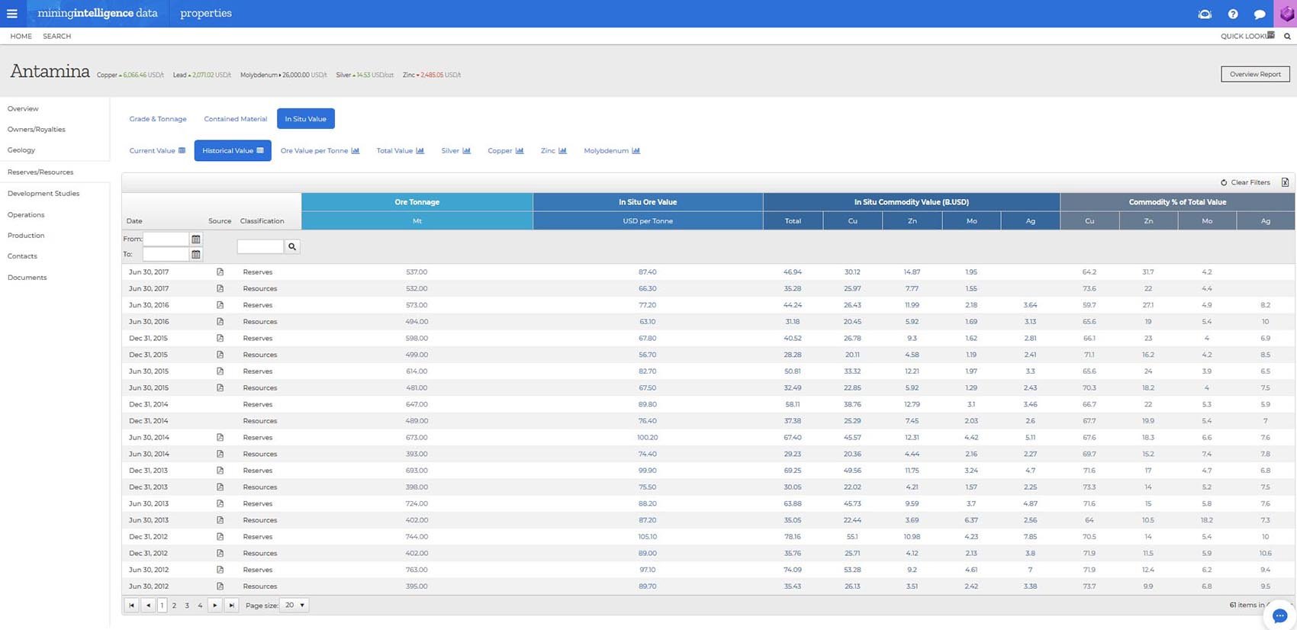The width and height of the screenshot is (1297, 630).
Task: Go to last page of table
Action: pyautogui.click(x=231, y=606)
